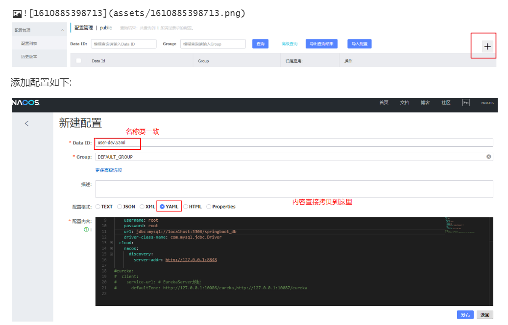Viewport: 508px width, 325px height.
Task: Open the nacos user menu
Action: point(487,103)
